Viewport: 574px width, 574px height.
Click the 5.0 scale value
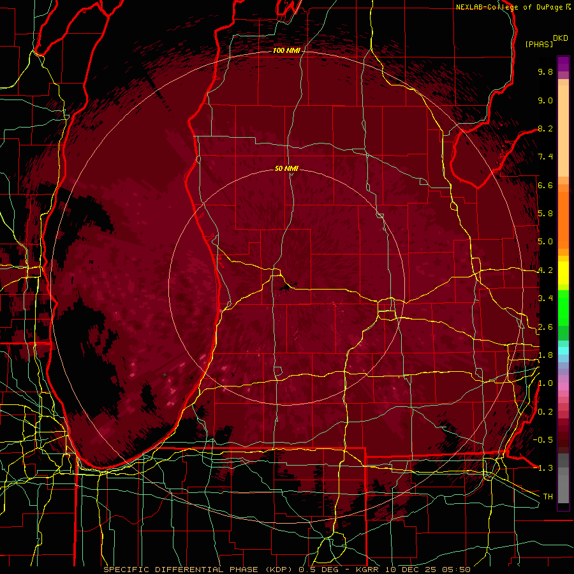(545, 242)
